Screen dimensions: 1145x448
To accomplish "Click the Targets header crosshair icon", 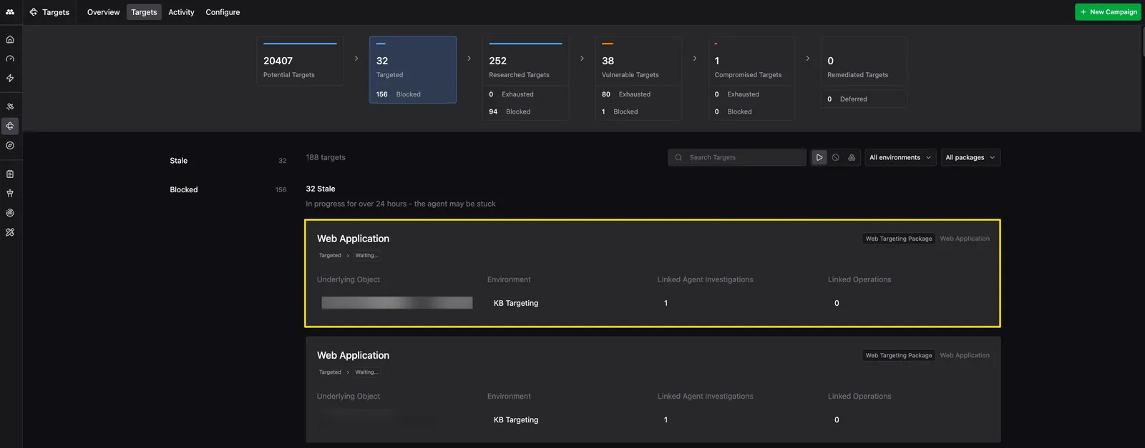I will [x=34, y=12].
